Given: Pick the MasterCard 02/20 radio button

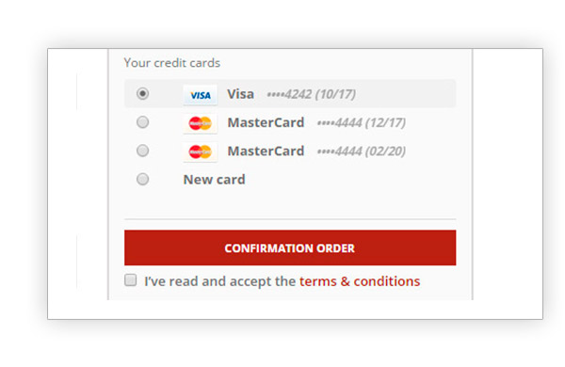Looking at the screenshot, I should click(x=143, y=151).
